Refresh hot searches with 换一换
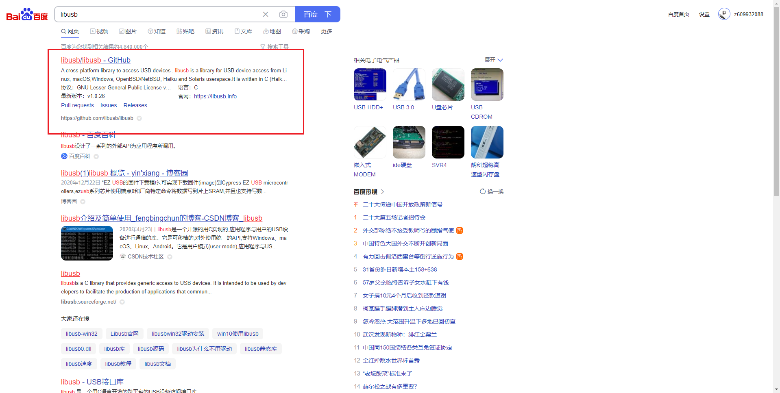780x393 pixels. (x=492, y=191)
